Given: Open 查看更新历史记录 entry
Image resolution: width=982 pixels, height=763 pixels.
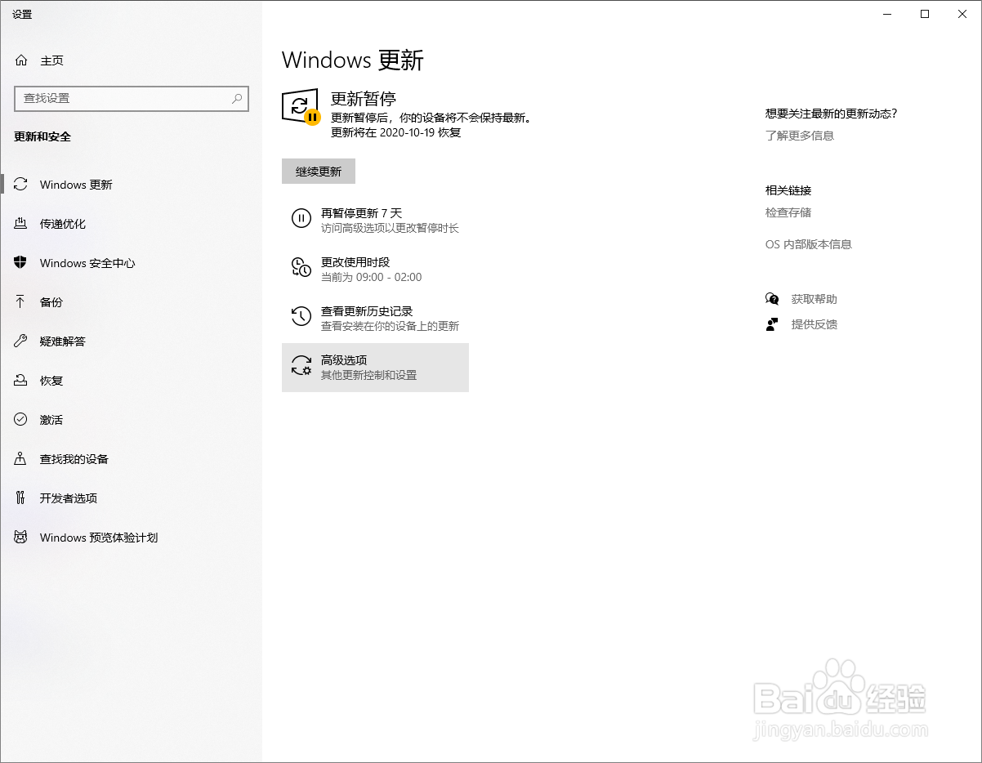Looking at the screenshot, I should [x=375, y=318].
